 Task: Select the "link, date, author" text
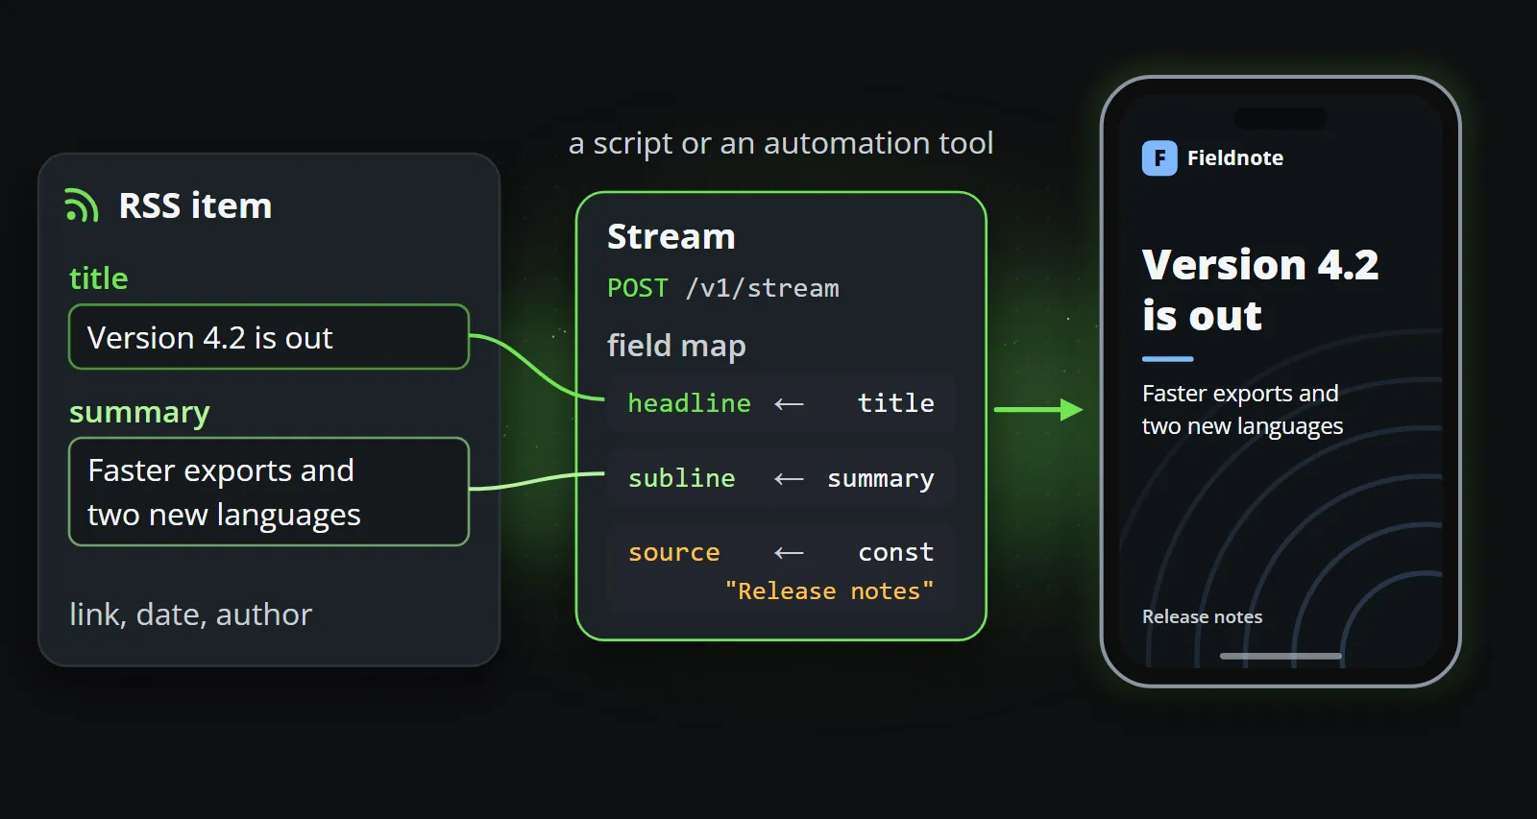pos(191,614)
